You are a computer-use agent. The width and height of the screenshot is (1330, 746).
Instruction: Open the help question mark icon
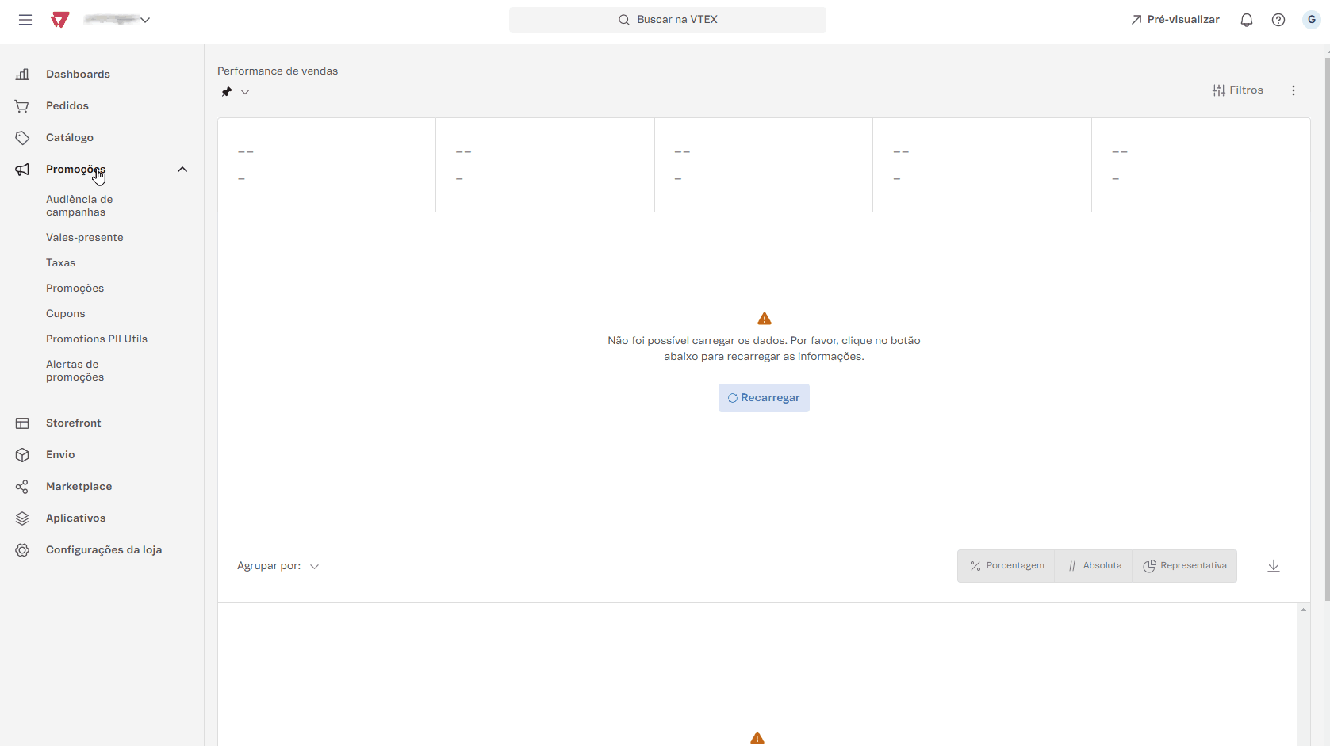tap(1278, 20)
